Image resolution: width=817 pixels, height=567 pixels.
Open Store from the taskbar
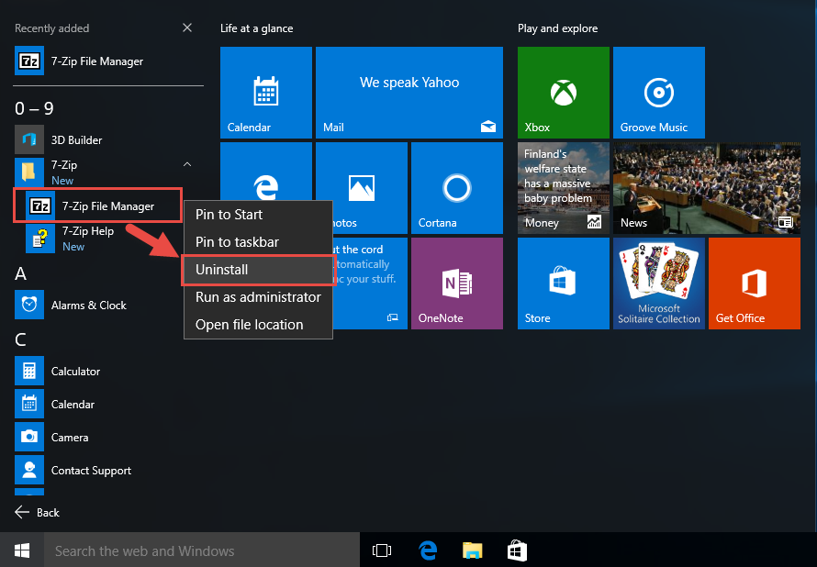(518, 550)
